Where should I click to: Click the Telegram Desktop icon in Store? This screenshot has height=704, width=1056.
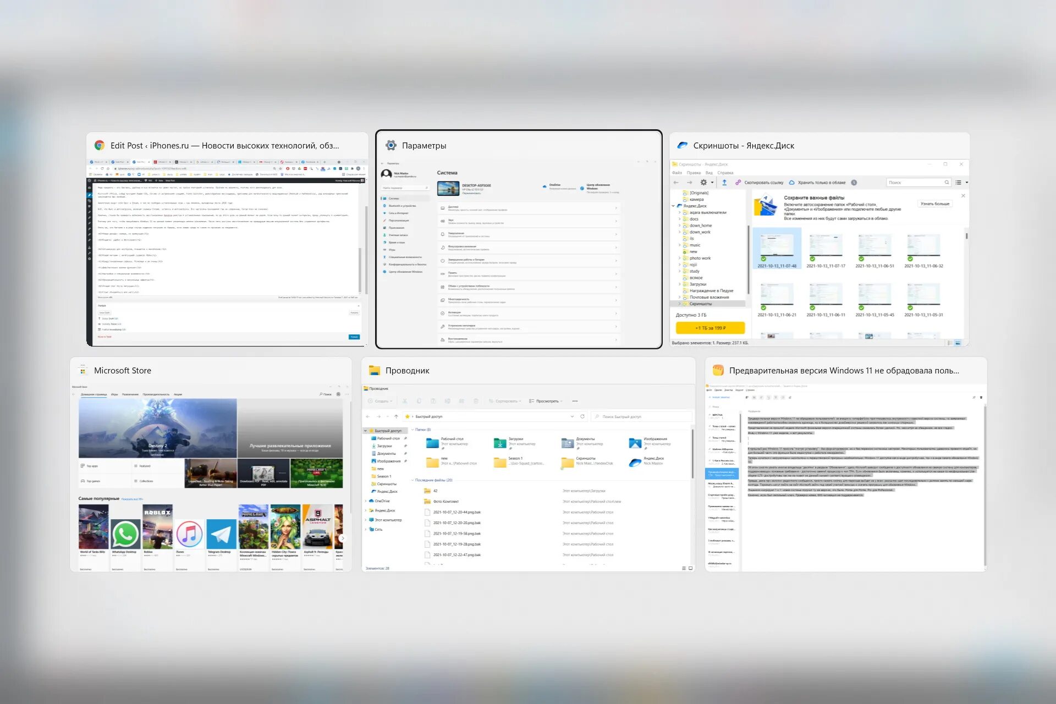pos(221,533)
